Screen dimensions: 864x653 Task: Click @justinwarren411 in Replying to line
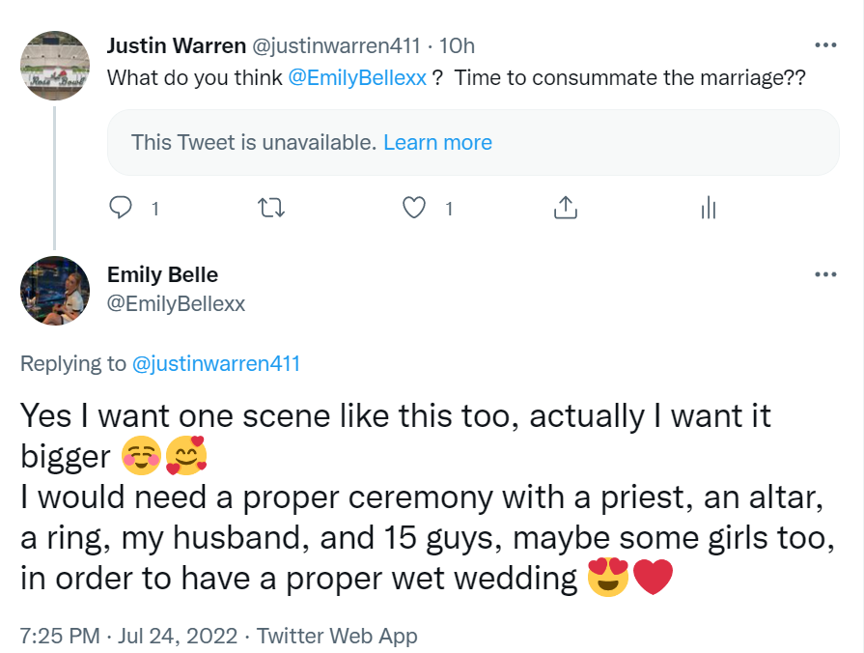click(215, 364)
